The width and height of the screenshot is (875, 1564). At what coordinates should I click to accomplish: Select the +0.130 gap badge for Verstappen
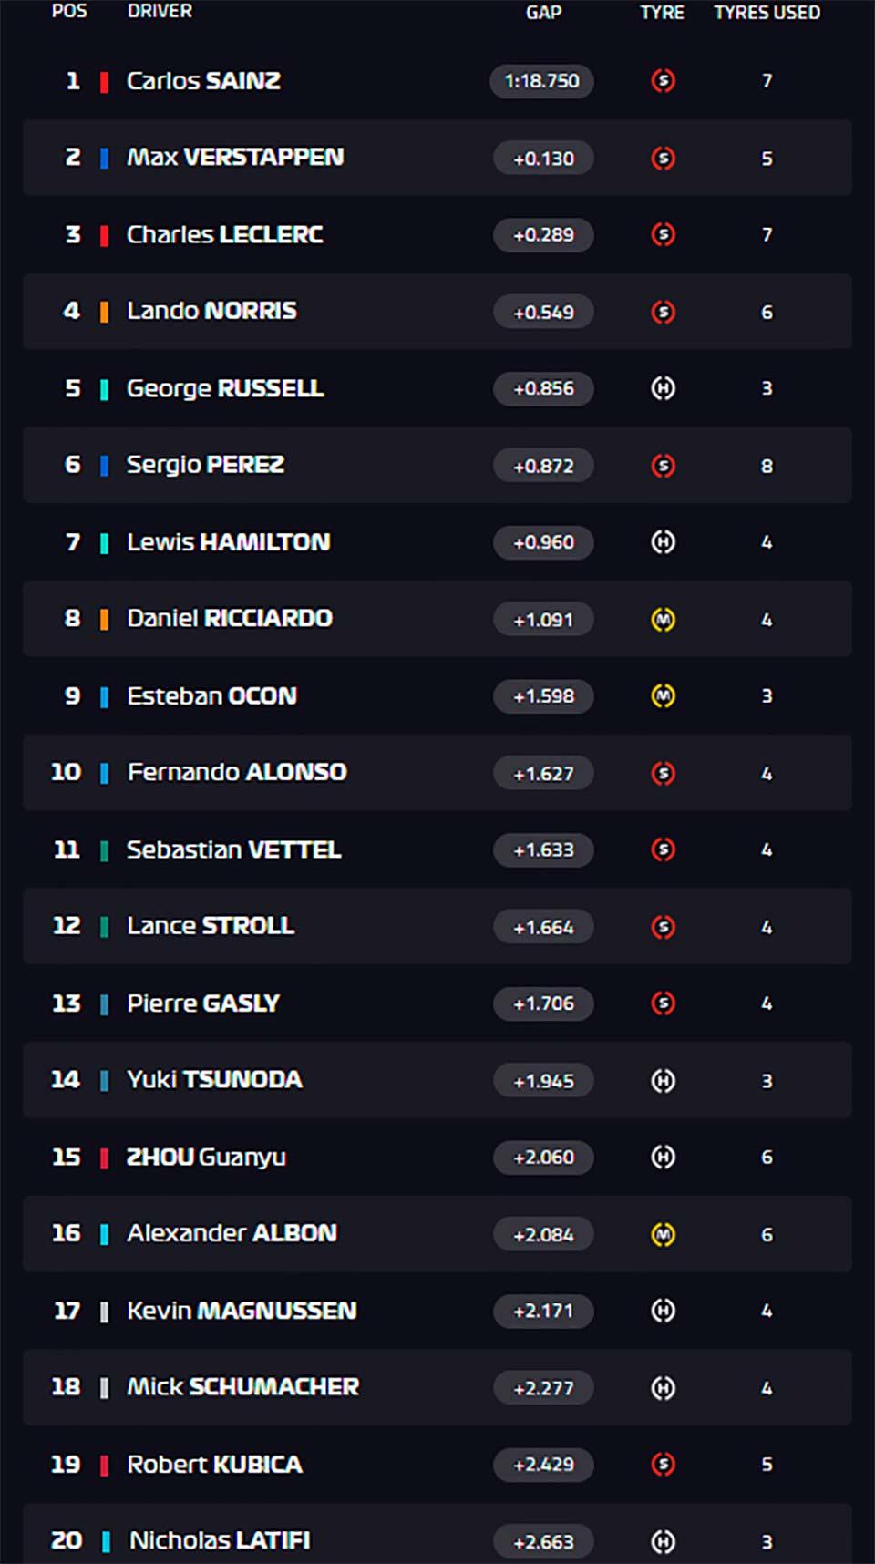pyautogui.click(x=543, y=159)
